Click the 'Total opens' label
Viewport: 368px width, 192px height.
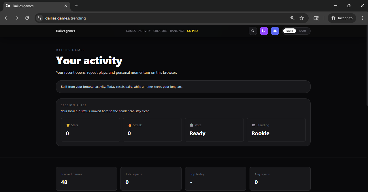pyautogui.click(x=134, y=174)
